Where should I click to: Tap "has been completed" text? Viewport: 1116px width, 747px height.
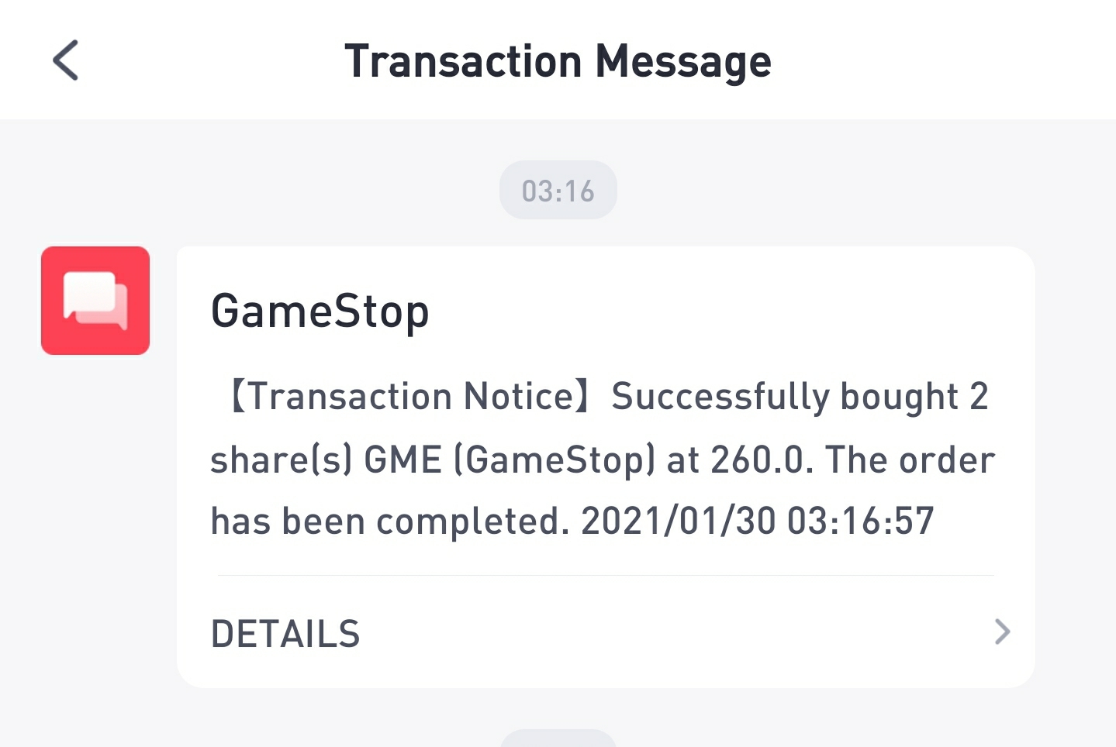(385, 521)
